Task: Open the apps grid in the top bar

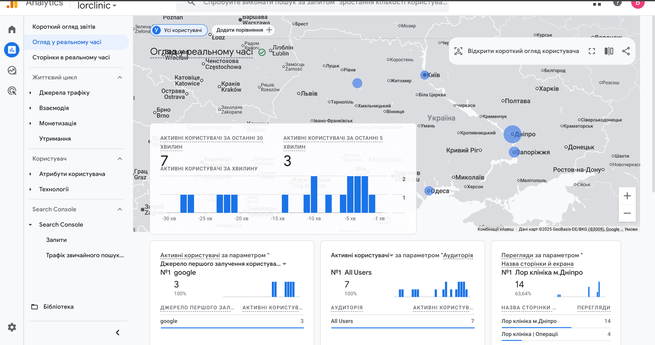Action: click(597, 4)
